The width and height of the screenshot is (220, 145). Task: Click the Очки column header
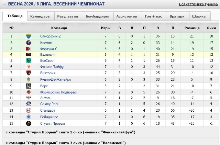[x=211, y=28]
